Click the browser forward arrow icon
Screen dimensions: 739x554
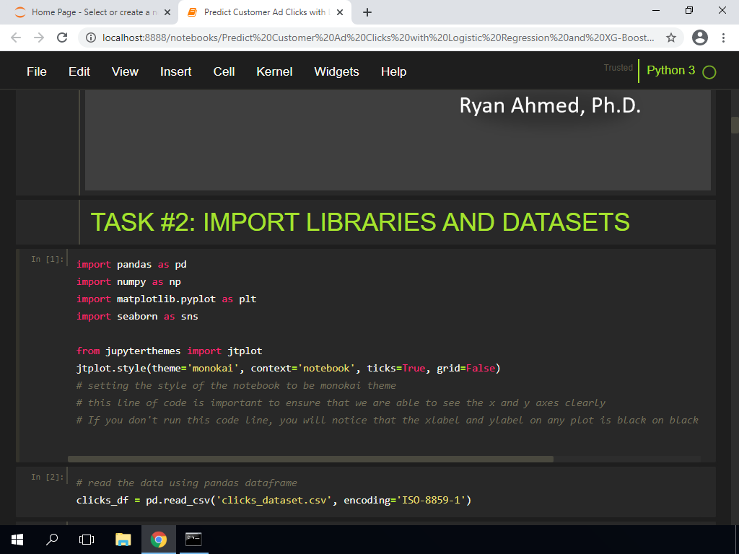coord(39,38)
